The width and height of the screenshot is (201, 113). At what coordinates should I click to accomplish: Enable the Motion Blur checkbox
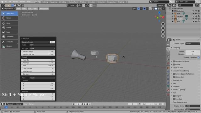coord(174,77)
